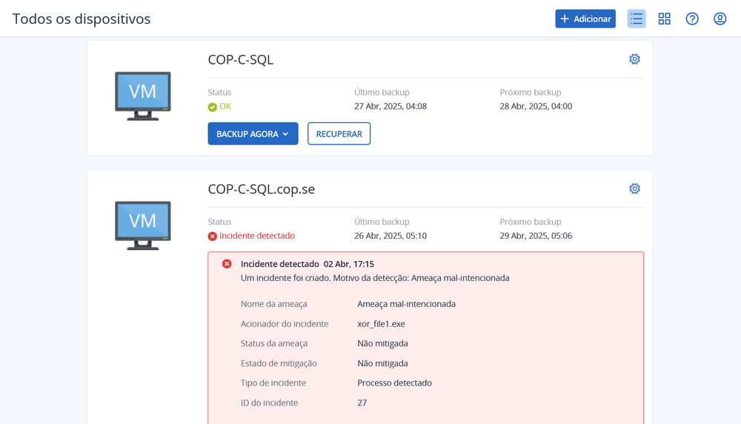The width and height of the screenshot is (741, 424).
Task: Click 'Ameaça mal-intencionada' threat name value
Action: (406, 304)
